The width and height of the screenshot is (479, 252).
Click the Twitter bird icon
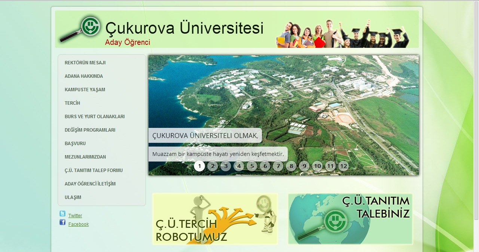click(x=62, y=214)
